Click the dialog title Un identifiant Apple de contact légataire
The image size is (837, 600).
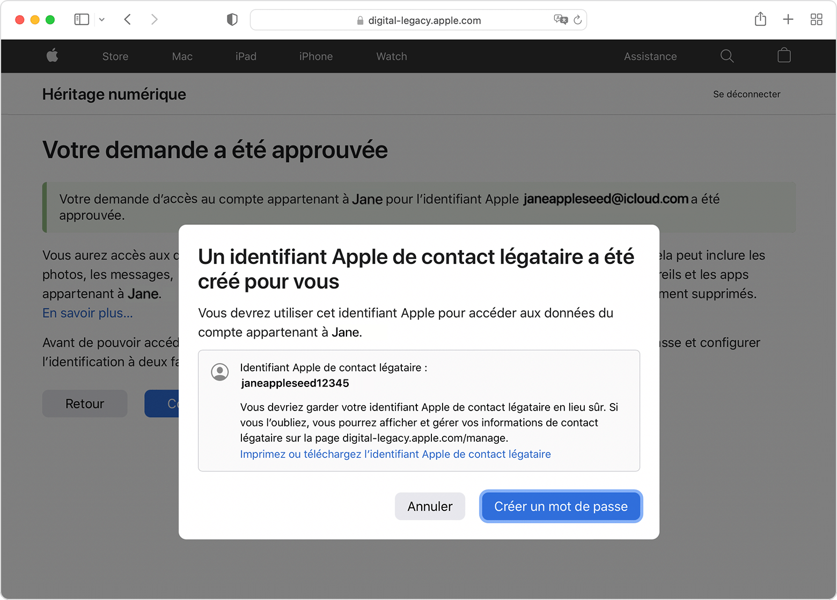click(x=416, y=269)
